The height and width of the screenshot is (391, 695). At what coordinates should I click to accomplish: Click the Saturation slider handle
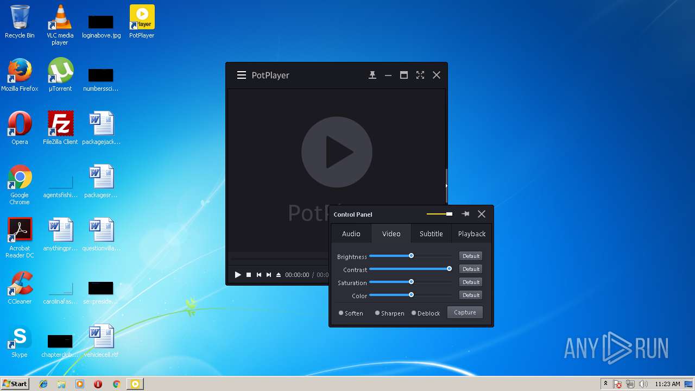[412, 282]
